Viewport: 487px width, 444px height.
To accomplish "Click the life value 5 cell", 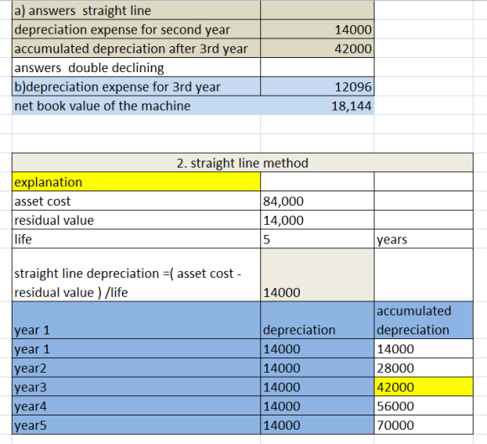I will tap(317, 239).
